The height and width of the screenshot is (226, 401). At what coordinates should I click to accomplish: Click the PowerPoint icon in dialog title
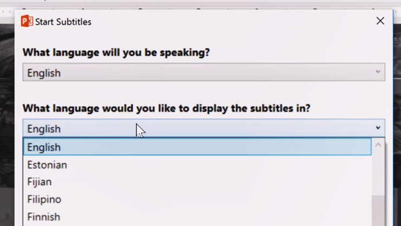[27, 22]
